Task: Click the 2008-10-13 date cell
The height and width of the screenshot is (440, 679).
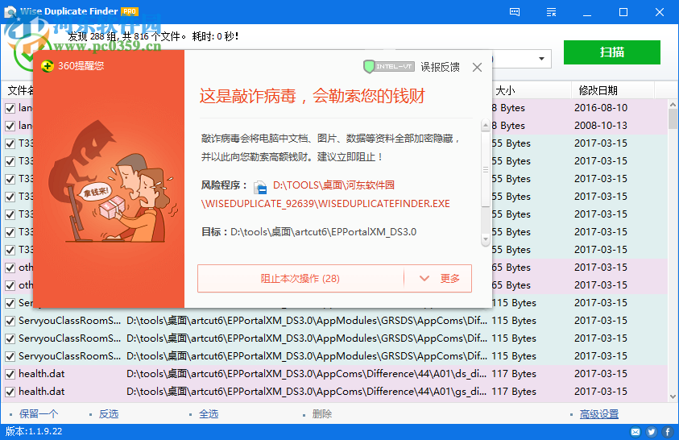Action: click(601, 126)
